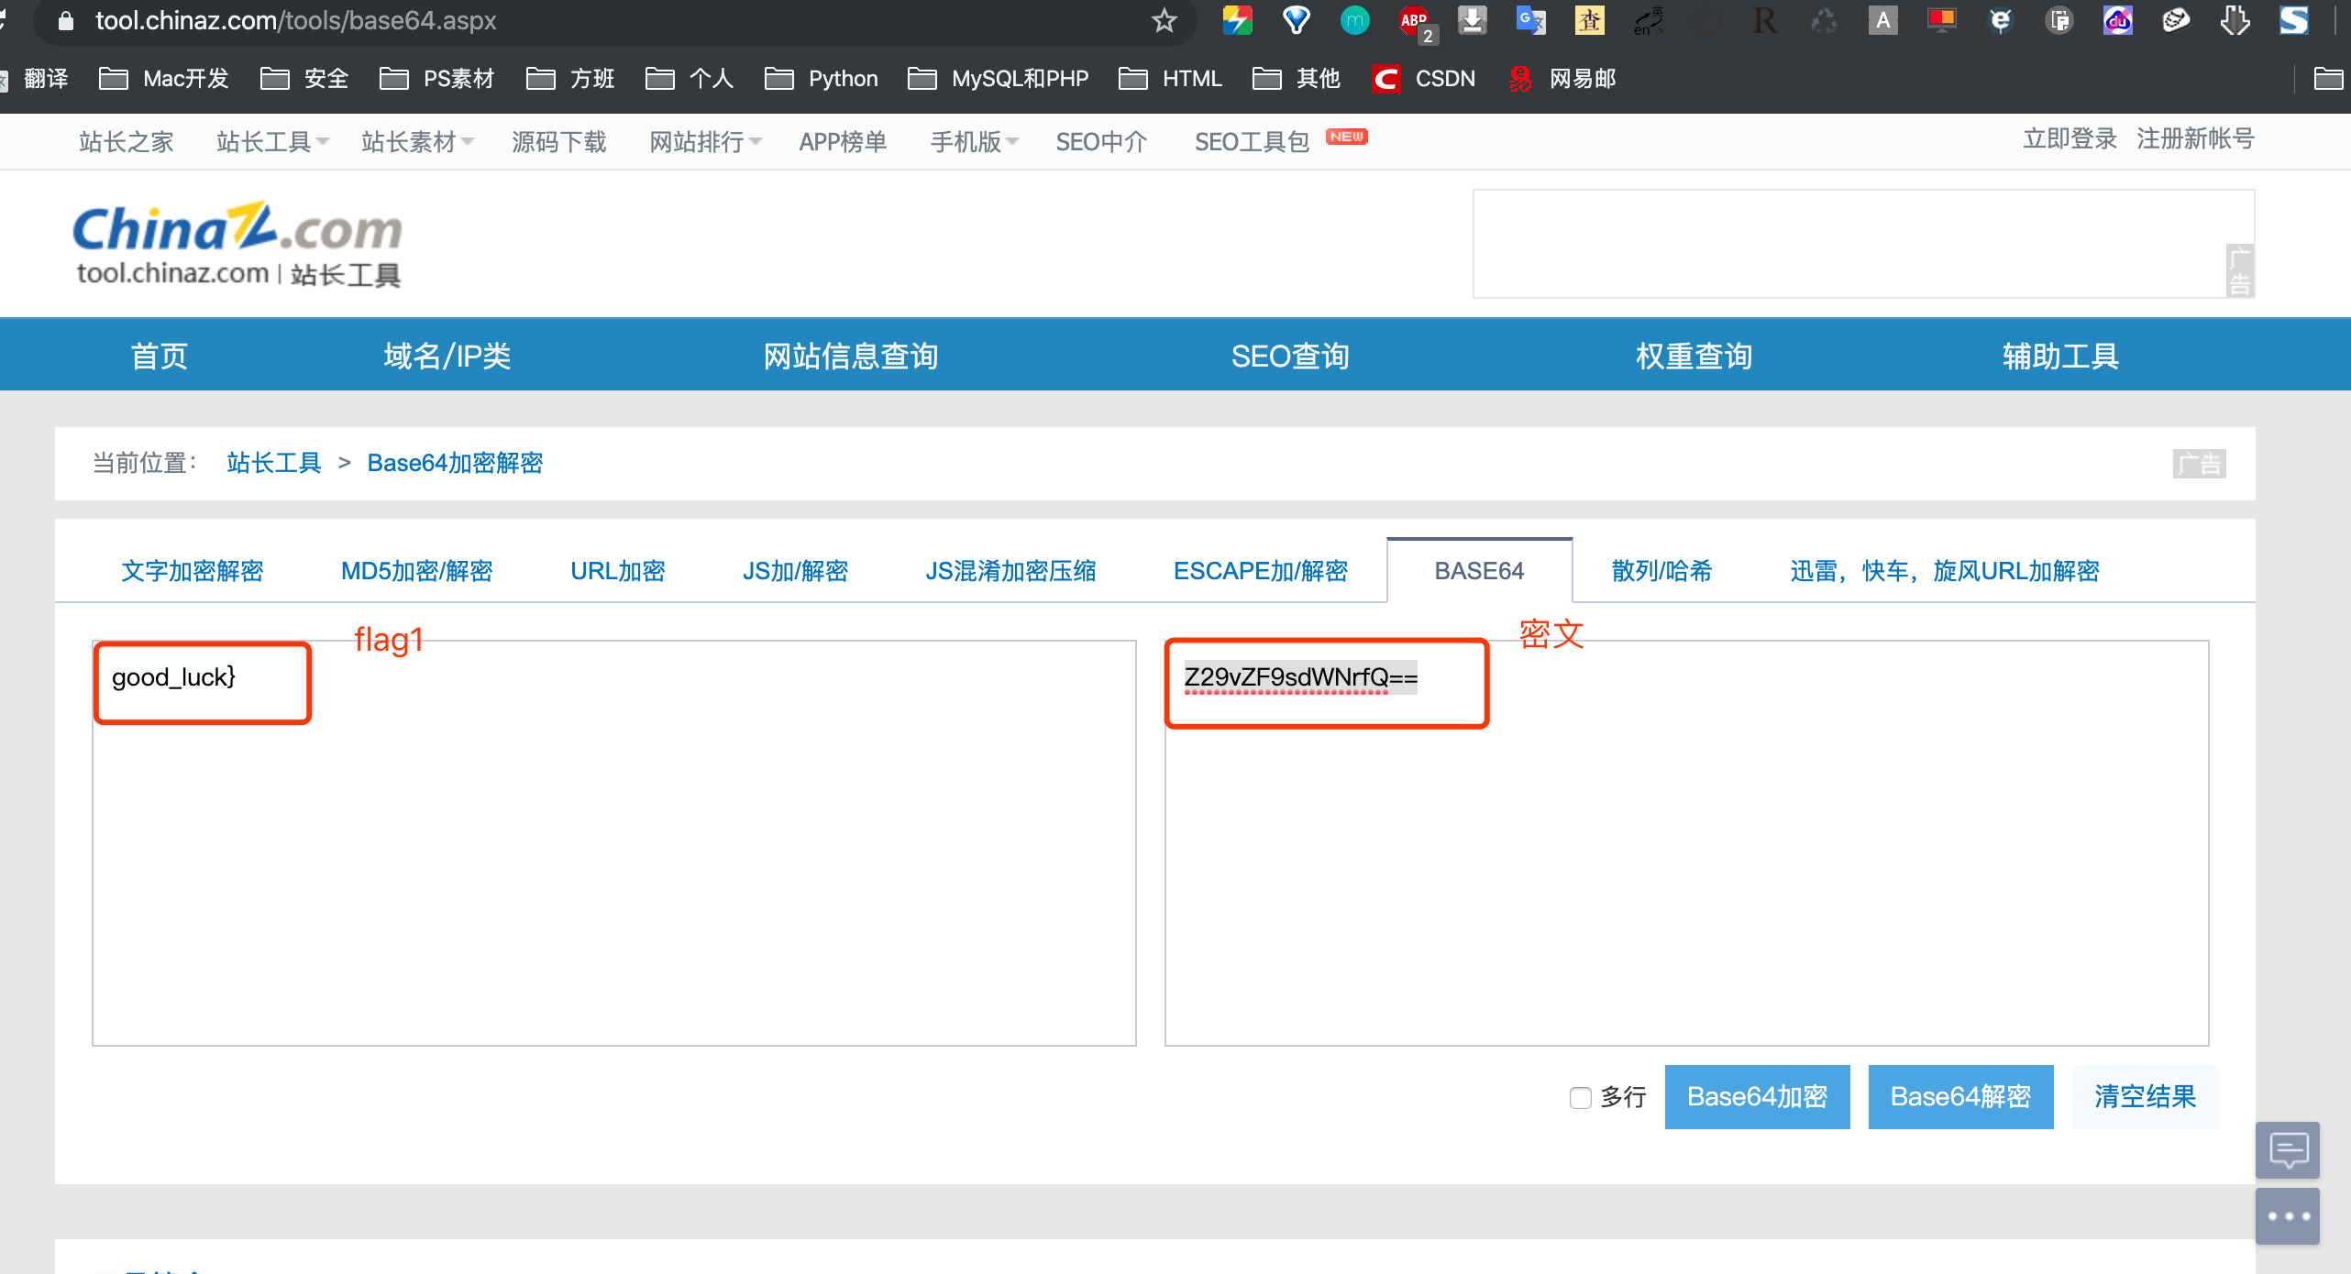Open the 迅雷，快车，旋风URL加解密 tab
The height and width of the screenshot is (1274, 2351).
click(x=1945, y=571)
